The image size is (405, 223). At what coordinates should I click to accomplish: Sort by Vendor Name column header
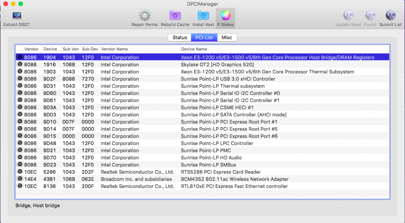coord(115,49)
